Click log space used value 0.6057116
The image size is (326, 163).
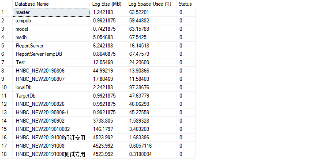click(140, 146)
